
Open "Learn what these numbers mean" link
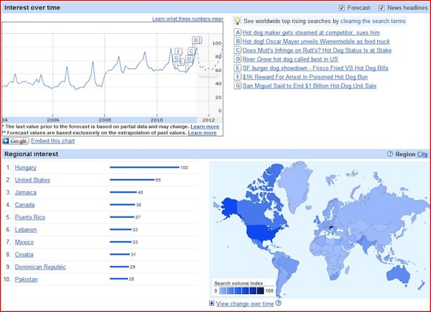[x=187, y=18]
